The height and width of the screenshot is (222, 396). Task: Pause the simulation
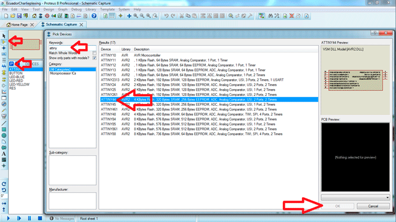click(30, 218)
